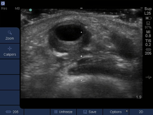The image size is (153, 115).
Task: Check the battery status icon
Action: [149, 18]
